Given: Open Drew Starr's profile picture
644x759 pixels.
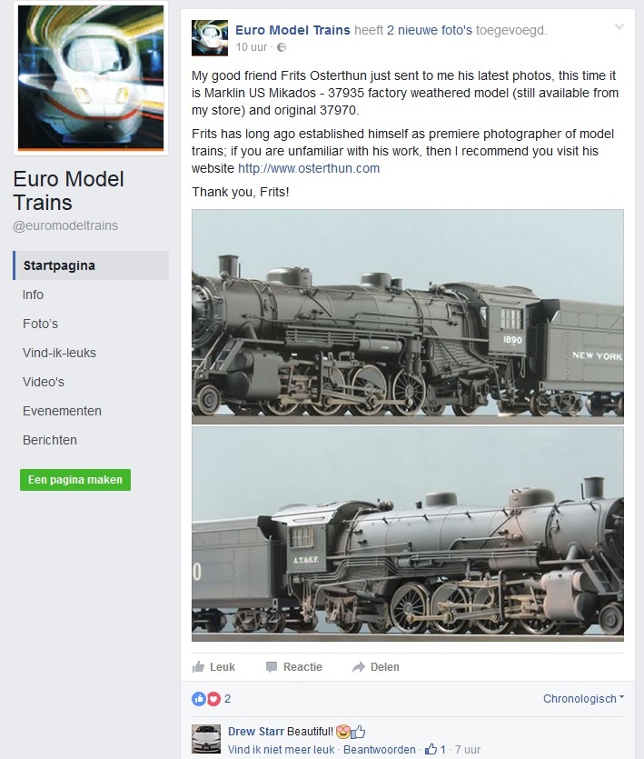Looking at the screenshot, I should pos(206,739).
